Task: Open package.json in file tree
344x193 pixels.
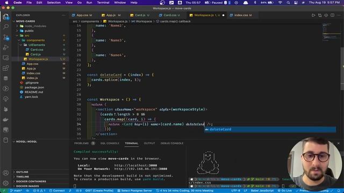Action: pyautogui.click(x=34, y=87)
